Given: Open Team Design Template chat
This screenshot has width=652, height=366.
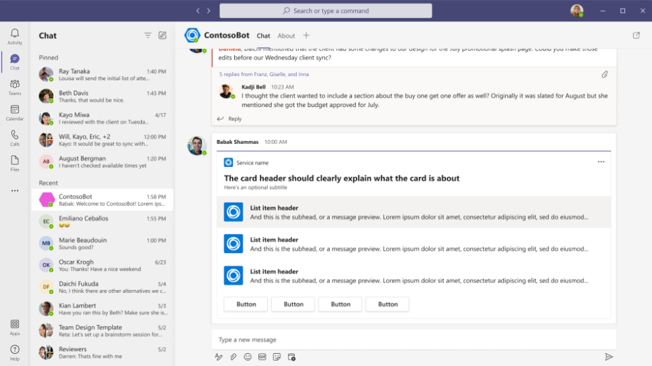Looking at the screenshot, I should [x=103, y=330].
